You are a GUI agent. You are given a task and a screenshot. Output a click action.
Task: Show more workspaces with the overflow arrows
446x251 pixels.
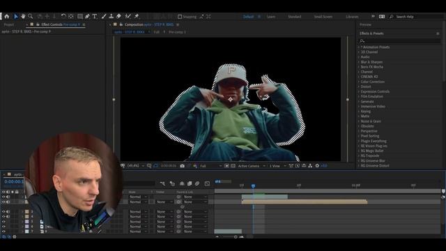(x=373, y=17)
